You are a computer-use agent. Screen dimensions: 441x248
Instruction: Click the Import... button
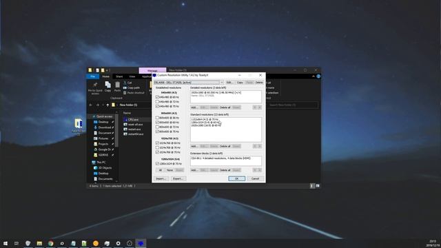pyautogui.click(x=161, y=178)
